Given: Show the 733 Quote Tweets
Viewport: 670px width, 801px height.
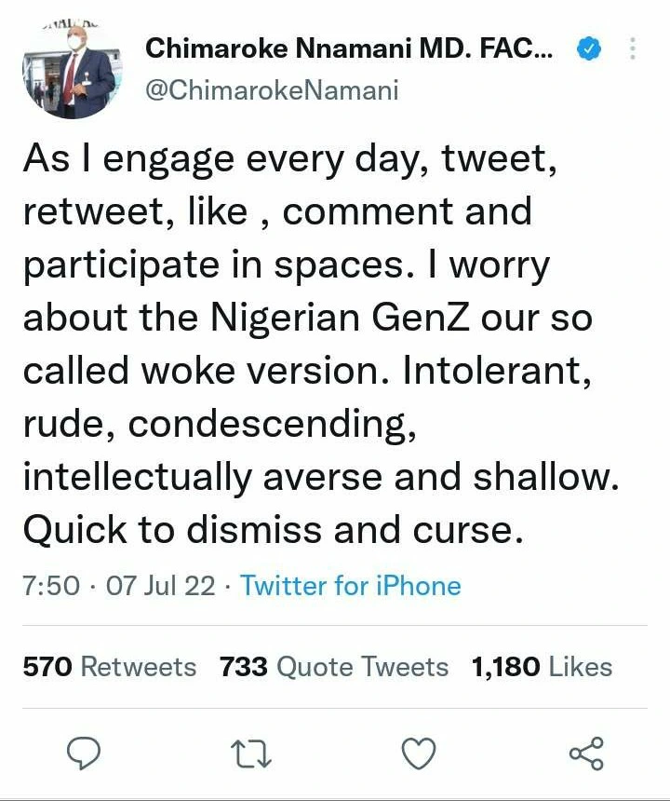Looking at the screenshot, I should pyautogui.click(x=334, y=667).
